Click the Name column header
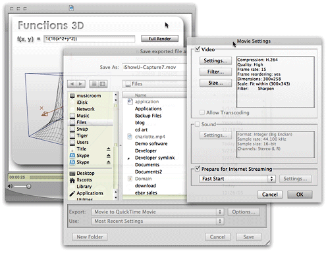Image resolution: width=326 pixels, height=253 pixels. [155, 95]
